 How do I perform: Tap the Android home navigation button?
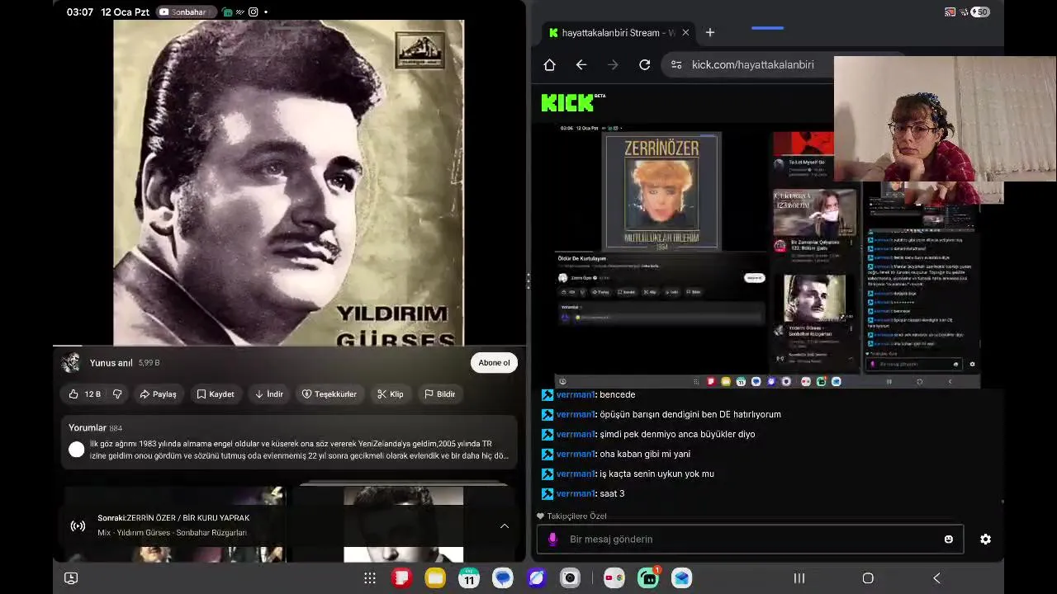tap(868, 578)
